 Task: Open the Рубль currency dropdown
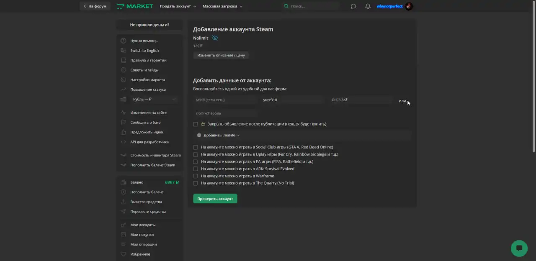tap(153, 99)
